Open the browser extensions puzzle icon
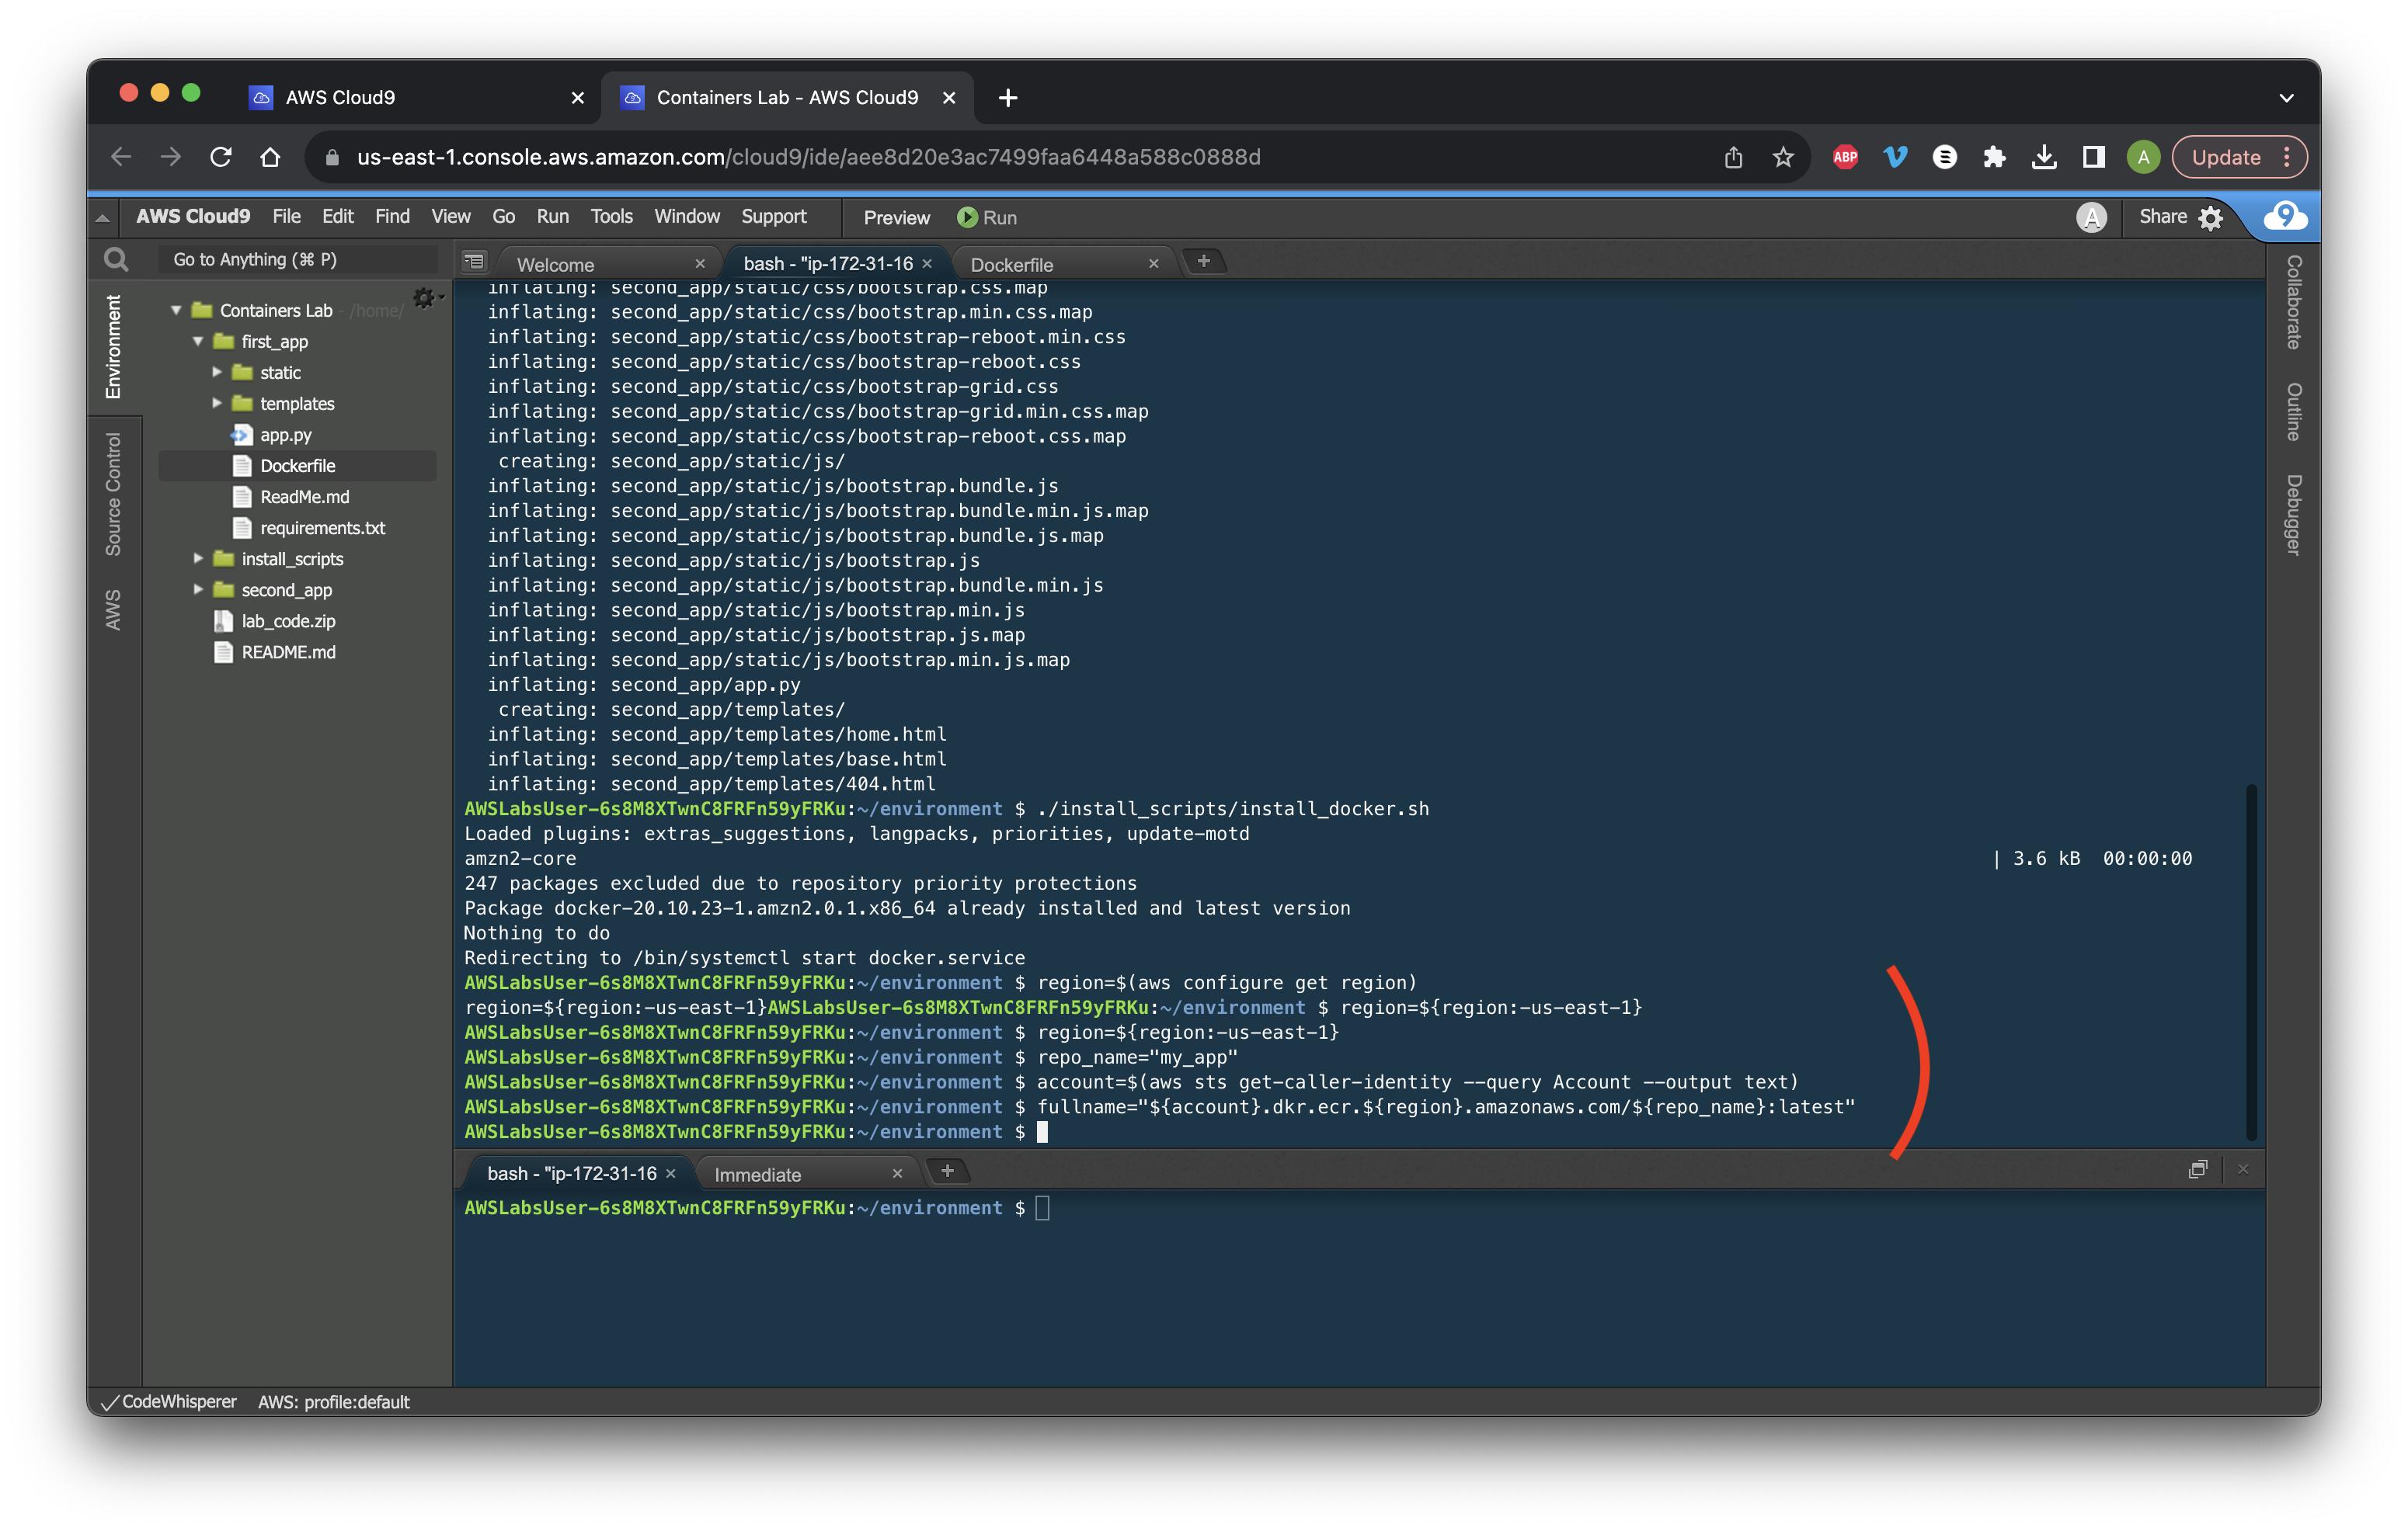 (1994, 157)
